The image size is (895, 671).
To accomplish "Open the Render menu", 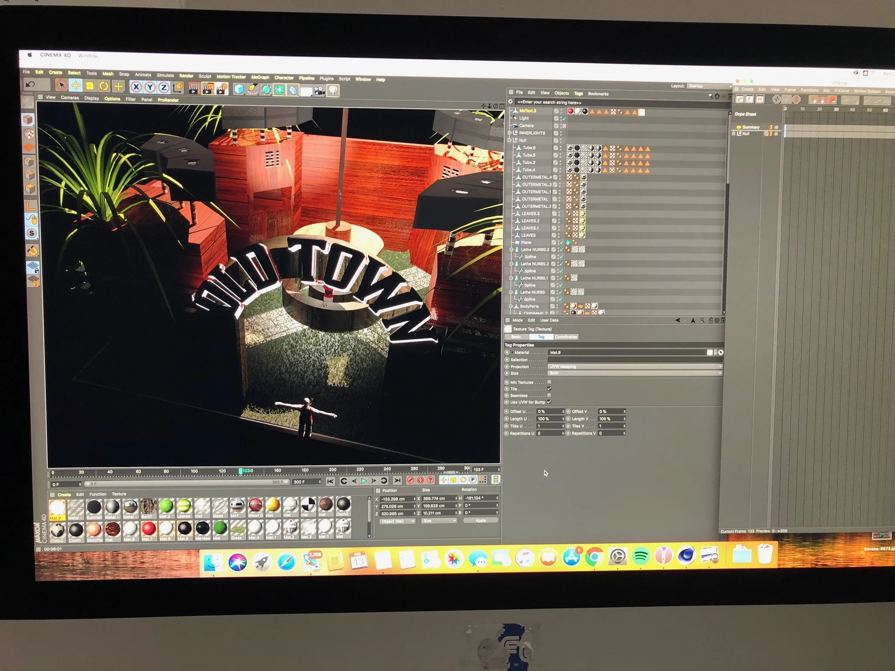I will pyautogui.click(x=186, y=76).
